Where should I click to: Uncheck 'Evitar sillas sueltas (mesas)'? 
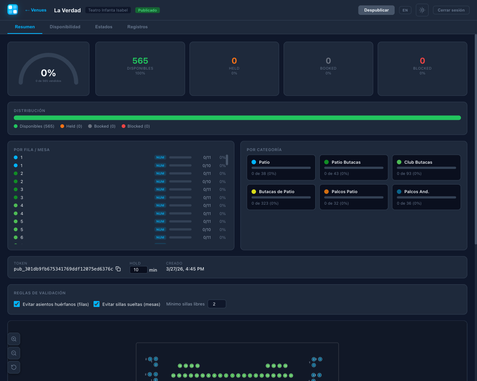coord(97,304)
